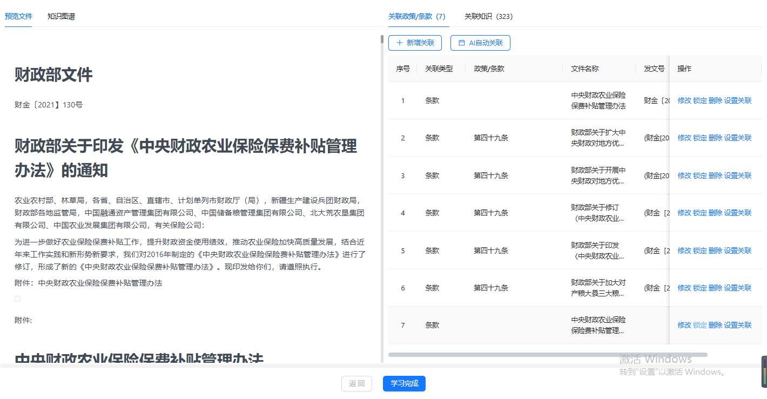Click the 文件名称 column header
Image resolution: width=767 pixels, height=399 pixels.
click(x=585, y=69)
